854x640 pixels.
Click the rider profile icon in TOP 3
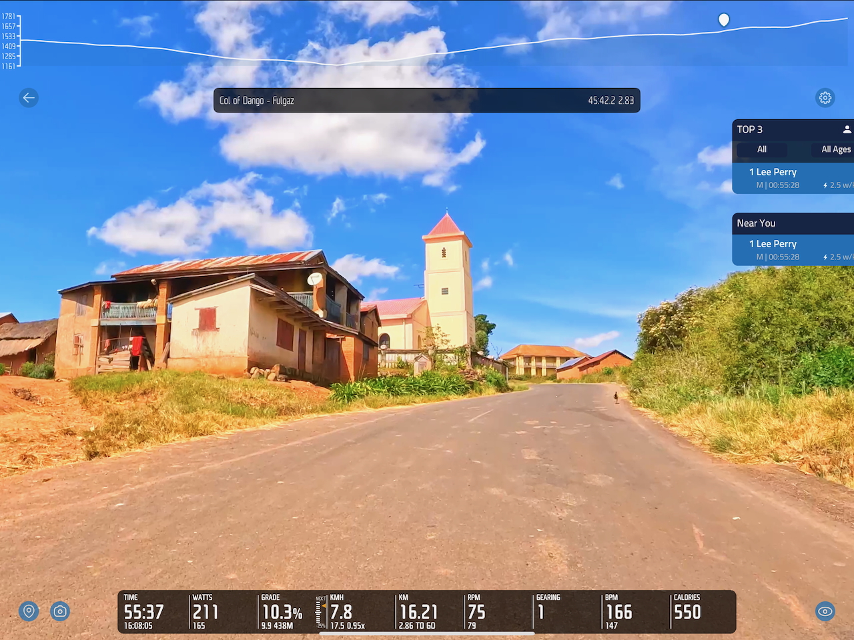(x=846, y=129)
